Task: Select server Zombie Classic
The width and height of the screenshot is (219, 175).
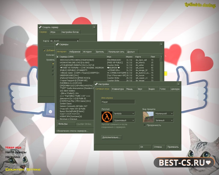Action: (x=66, y=103)
